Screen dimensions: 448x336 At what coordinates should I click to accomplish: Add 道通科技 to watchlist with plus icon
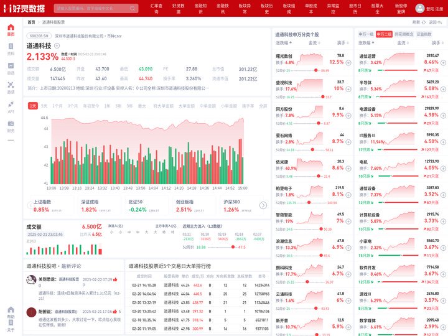coord(57,45)
